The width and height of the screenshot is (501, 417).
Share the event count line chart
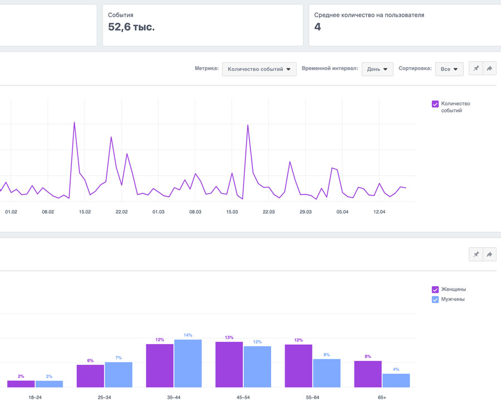[x=489, y=69]
